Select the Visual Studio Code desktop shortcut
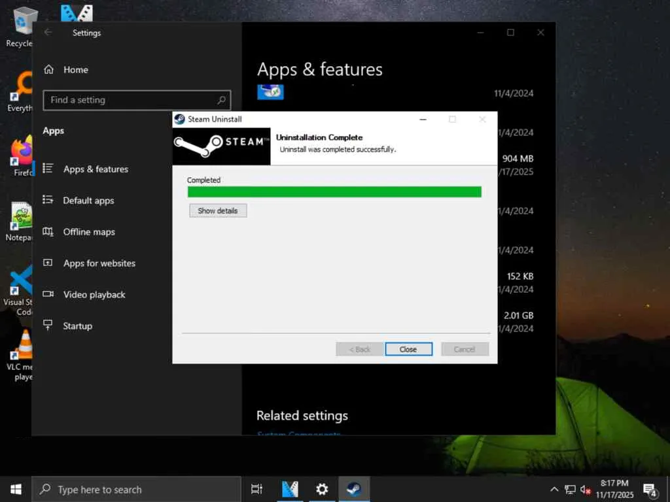The width and height of the screenshot is (670, 502). pyautogui.click(x=20, y=290)
